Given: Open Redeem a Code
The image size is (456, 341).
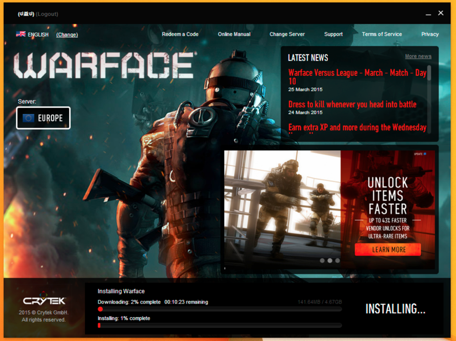Looking at the screenshot, I should pos(180,34).
